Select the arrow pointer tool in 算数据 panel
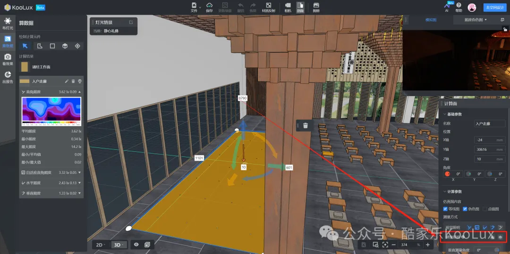The image size is (510, 254). coord(25,46)
